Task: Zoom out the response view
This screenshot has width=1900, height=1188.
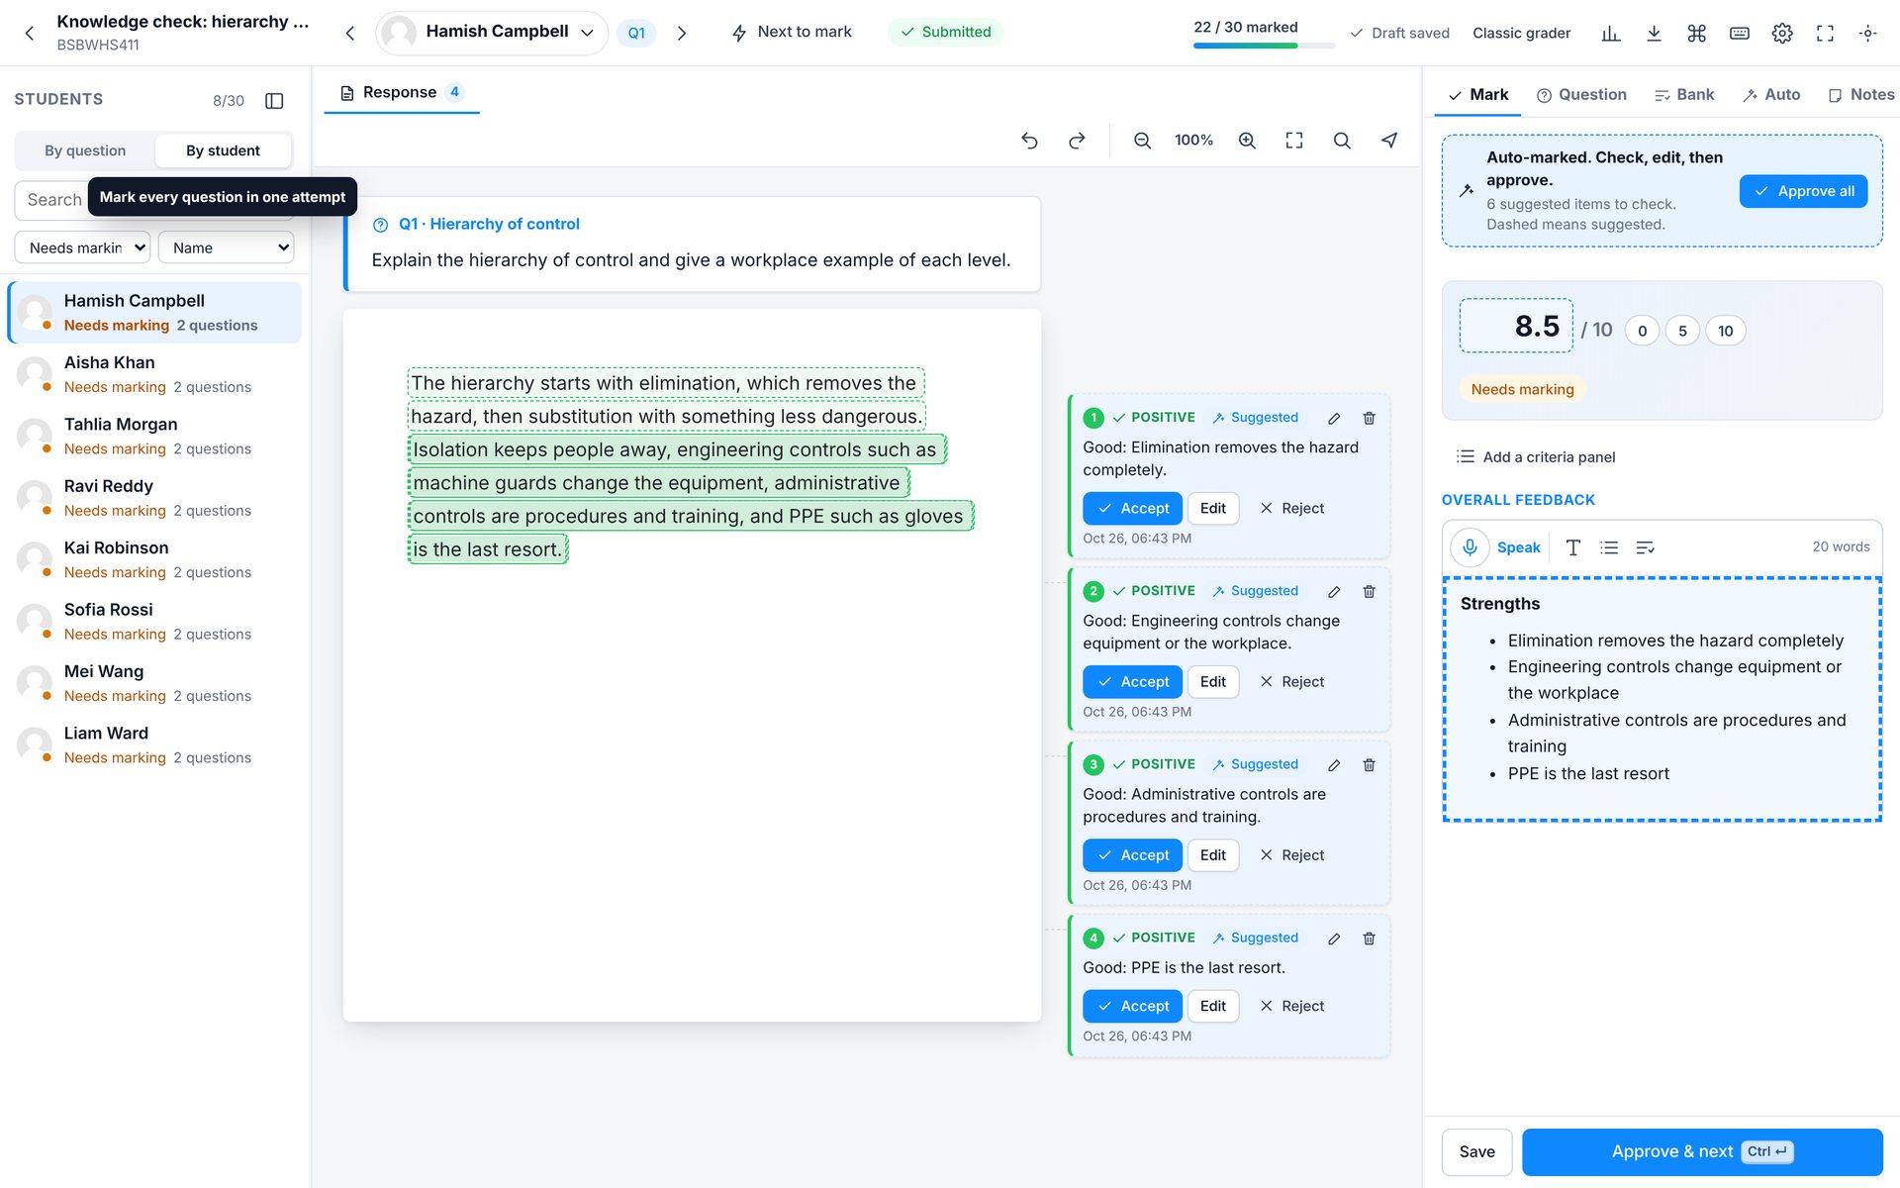Action: [x=1142, y=141]
